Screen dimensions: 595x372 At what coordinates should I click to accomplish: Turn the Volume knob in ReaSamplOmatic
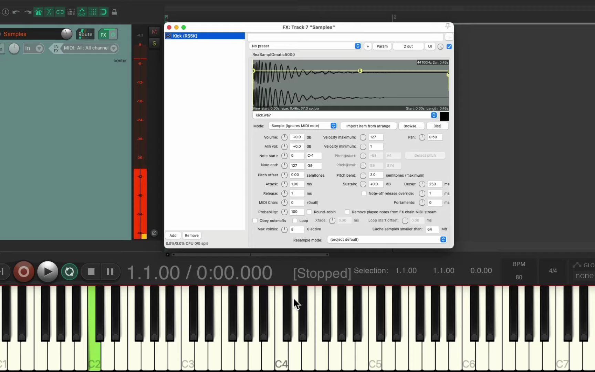pyautogui.click(x=284, y=137)
